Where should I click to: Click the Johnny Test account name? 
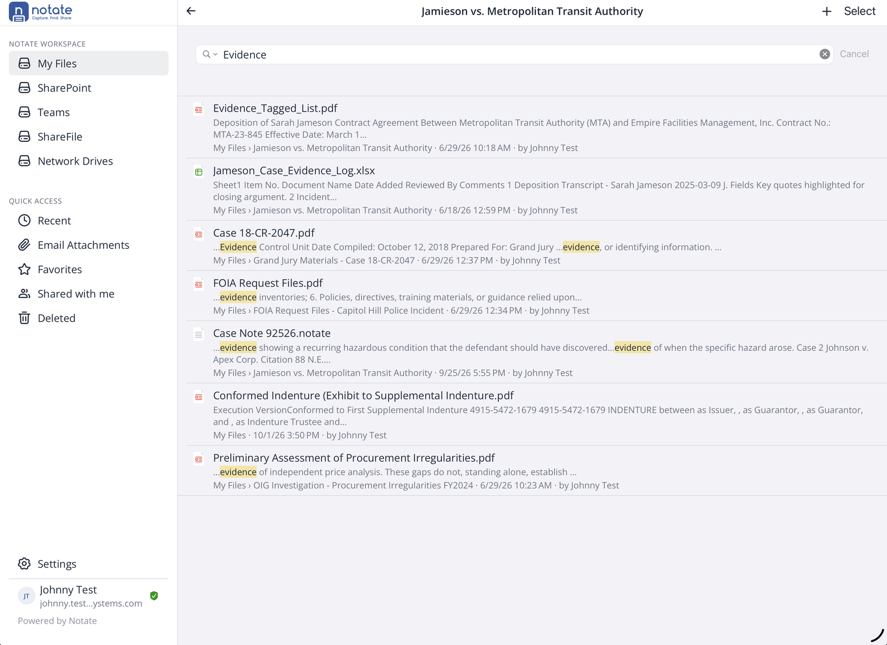[x=68, y=590]
